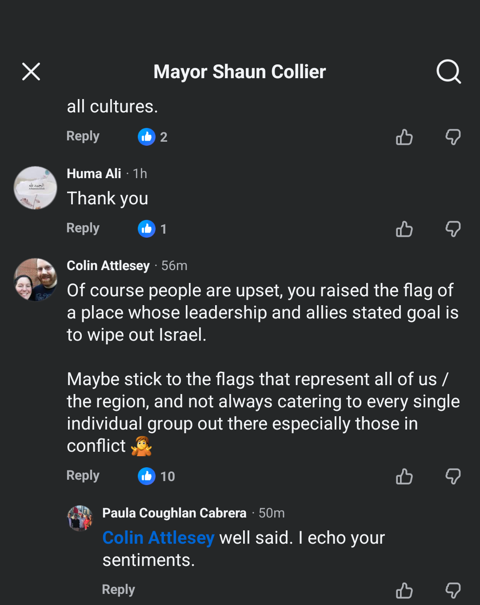The image size is (480, 605).
Task: Open Colin Attlesey's profile picture
Action: (x=36, y=280)
